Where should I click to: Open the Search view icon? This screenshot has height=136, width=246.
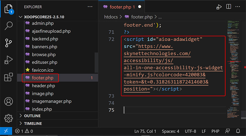pos(8,26)
